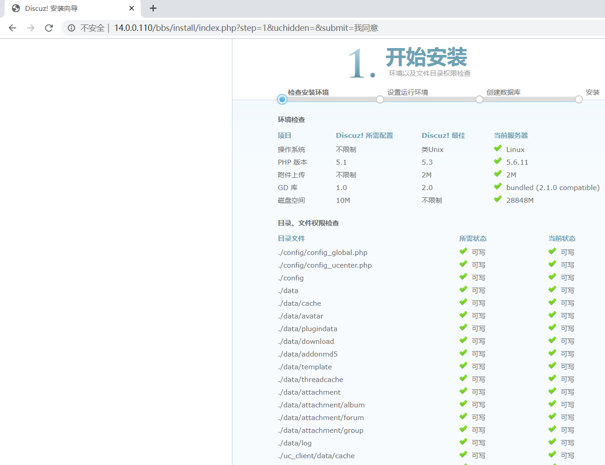Click the browser back arrow
This screenshot has height=465, width=605.
(12, 28)
